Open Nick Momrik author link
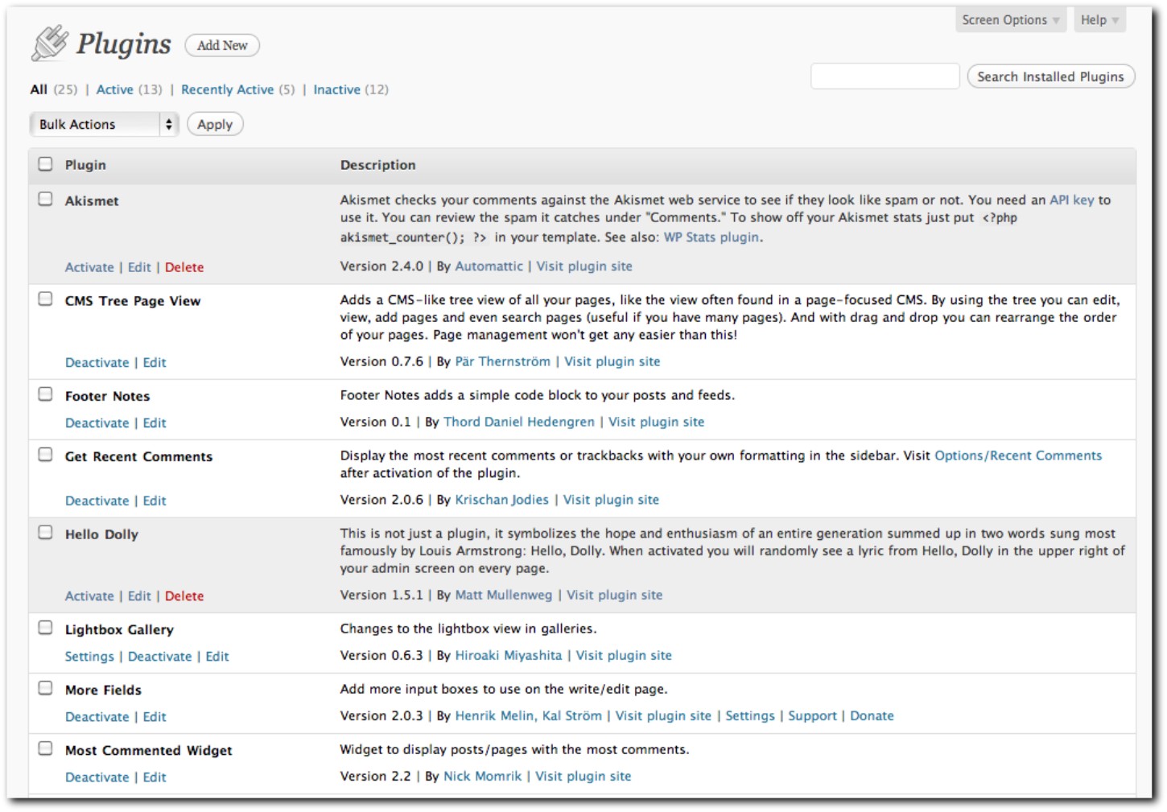 tap(482, 777)
